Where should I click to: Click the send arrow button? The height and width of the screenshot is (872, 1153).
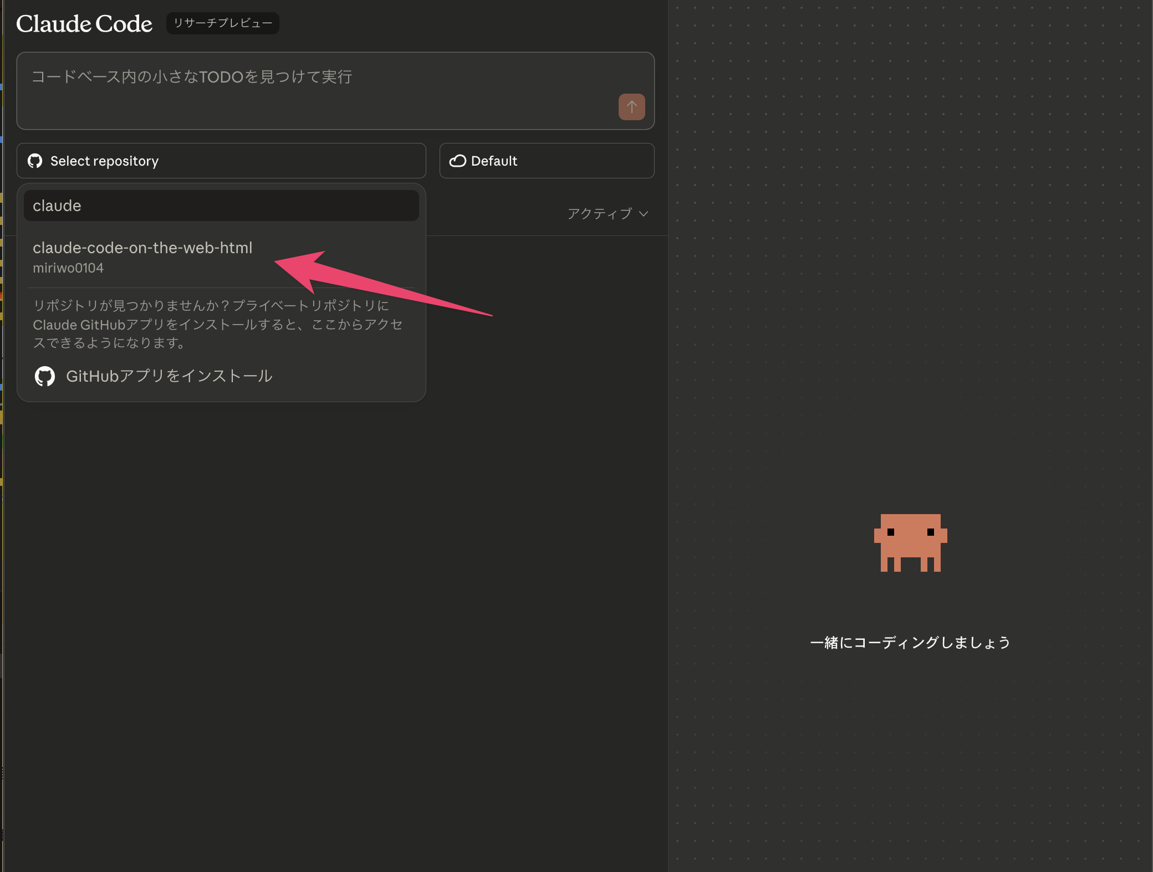click(x=631, y=107)
